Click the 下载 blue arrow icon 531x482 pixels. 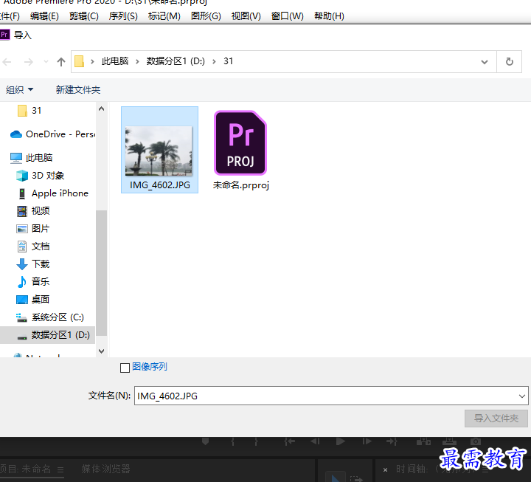click(x=22, y=264)
